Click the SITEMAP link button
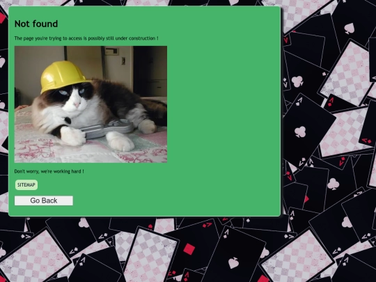 (x=26, y=185)
